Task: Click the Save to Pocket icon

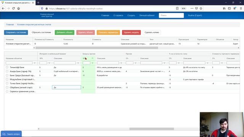Action: pyautogui.click(x=196, y=8)
